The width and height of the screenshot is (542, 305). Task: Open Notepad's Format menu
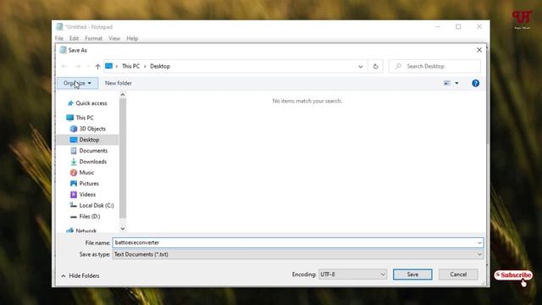coord(94,38)
